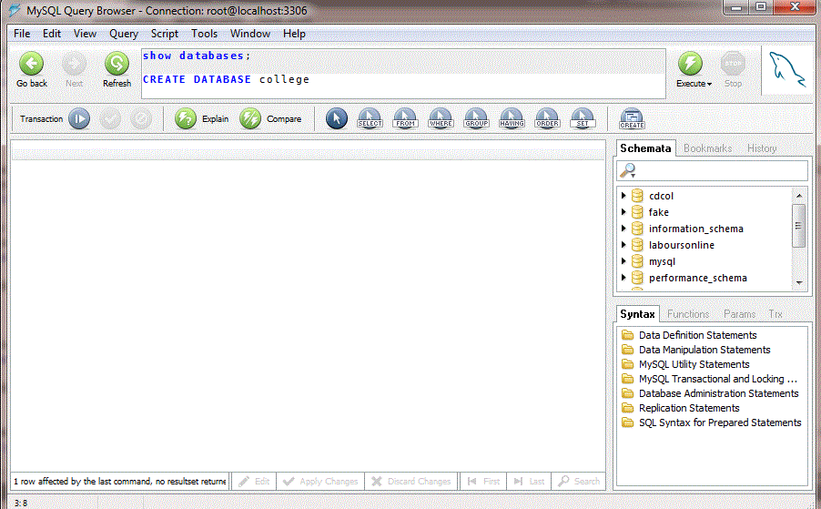Viewport: 821px width, 509px height.
Task: Click the Search button in result bar
Action: point(578,482)
